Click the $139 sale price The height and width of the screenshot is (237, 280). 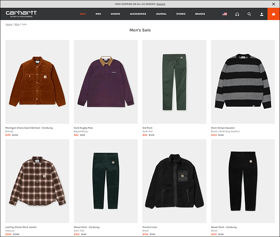pos(145,234)
